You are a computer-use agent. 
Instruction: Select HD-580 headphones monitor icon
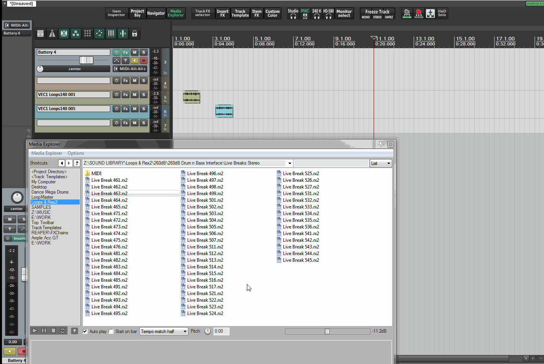329,14
